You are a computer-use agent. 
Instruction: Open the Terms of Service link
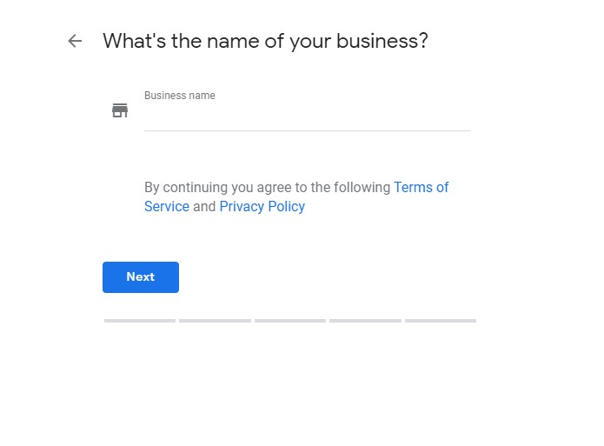(421, 187)
